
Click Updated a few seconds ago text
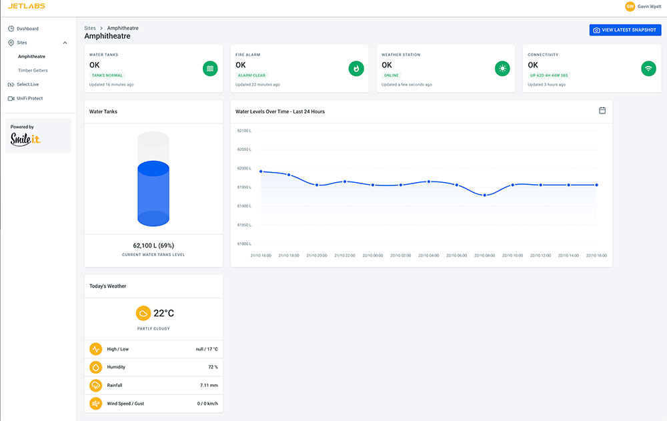pyautogui.click(x=407, y=85)
